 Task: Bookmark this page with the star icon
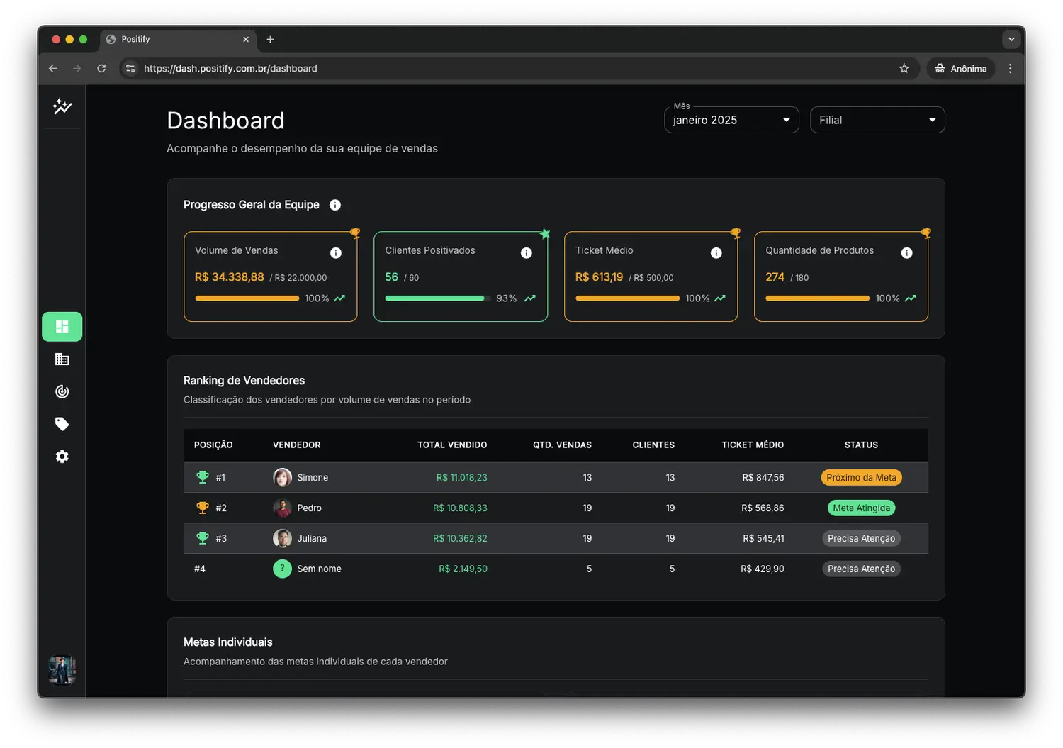904,69
